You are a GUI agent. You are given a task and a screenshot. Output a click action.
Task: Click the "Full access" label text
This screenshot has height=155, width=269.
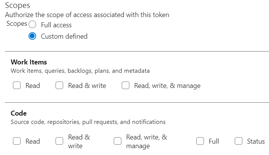[x=56, y=25]
